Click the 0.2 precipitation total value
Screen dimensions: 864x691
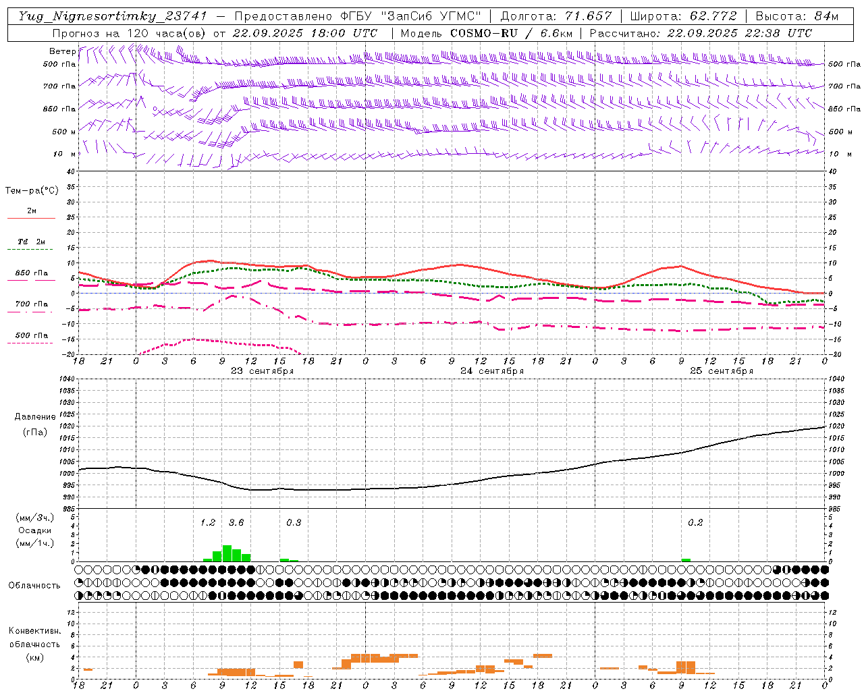(695, 523)
